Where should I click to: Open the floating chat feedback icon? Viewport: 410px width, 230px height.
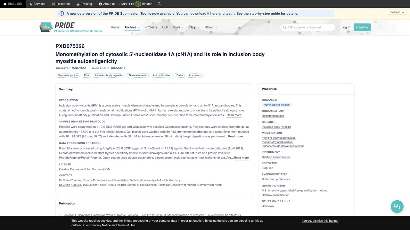[397, 206]
